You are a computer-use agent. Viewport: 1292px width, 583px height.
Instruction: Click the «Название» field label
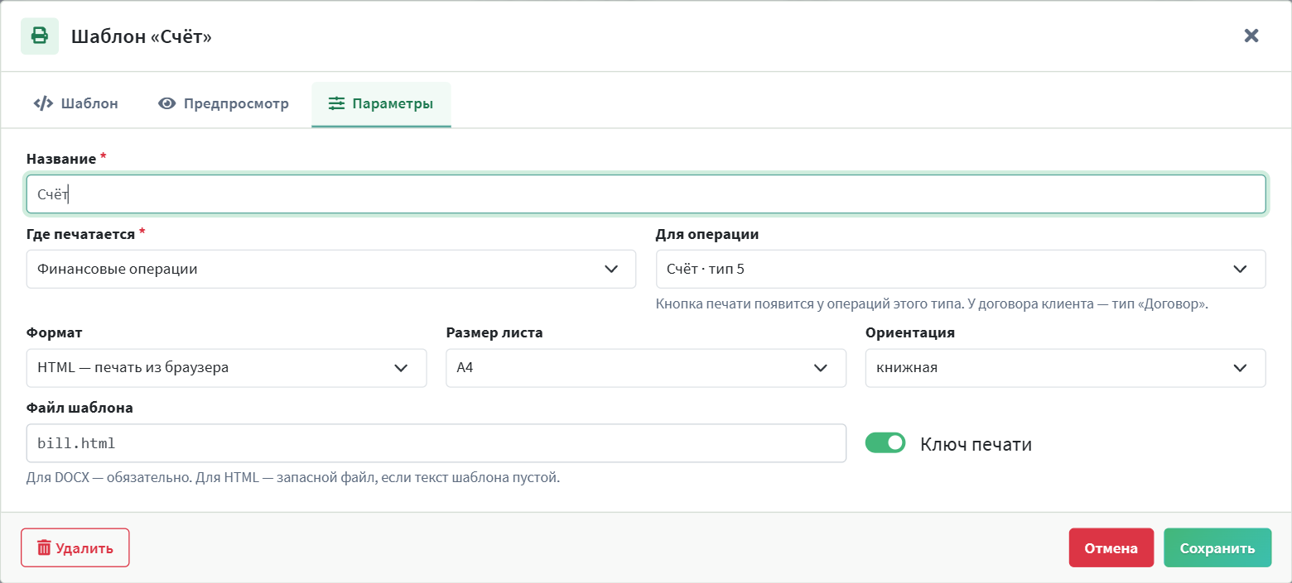[x=63, y=159]
